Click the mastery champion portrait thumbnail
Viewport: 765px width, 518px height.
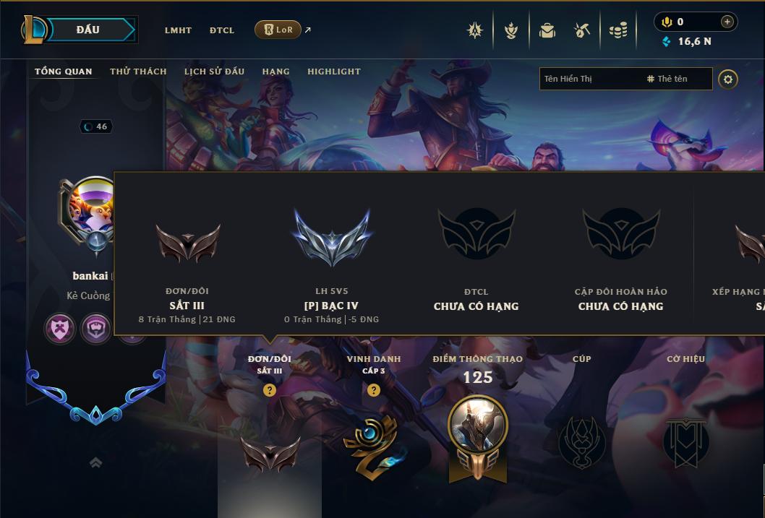point(478,425)
